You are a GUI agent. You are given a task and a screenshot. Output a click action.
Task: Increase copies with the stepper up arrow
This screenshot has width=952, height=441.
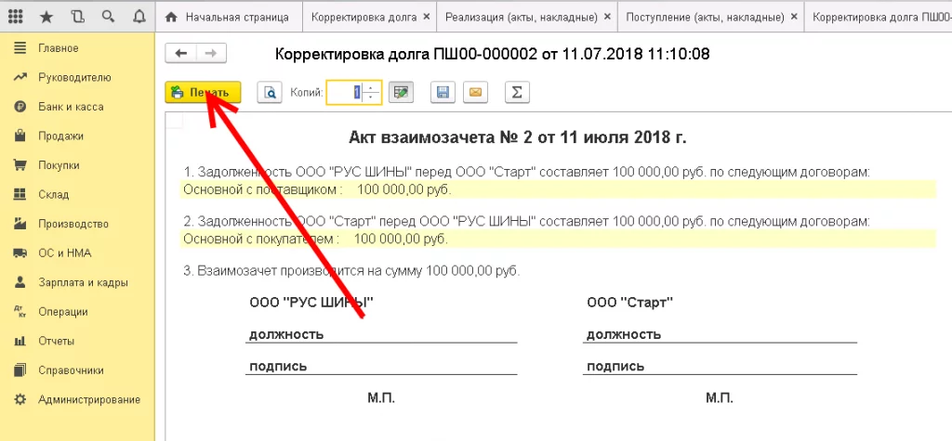[x=371, y=88]
